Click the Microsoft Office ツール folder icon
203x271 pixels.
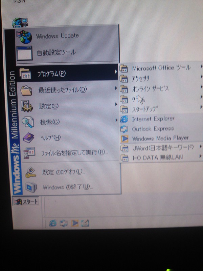(x=124, y=68)
